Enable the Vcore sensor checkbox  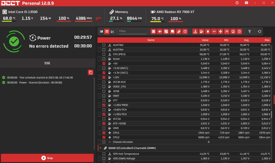104,59
